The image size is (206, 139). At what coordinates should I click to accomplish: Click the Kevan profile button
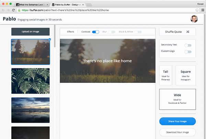(201, 4)
